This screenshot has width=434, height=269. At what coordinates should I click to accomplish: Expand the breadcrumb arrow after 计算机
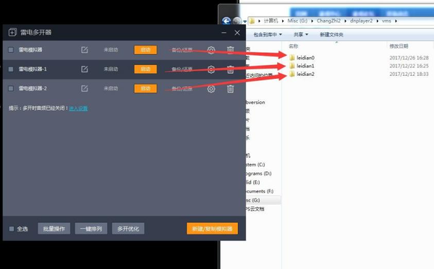tap(283, 21)
